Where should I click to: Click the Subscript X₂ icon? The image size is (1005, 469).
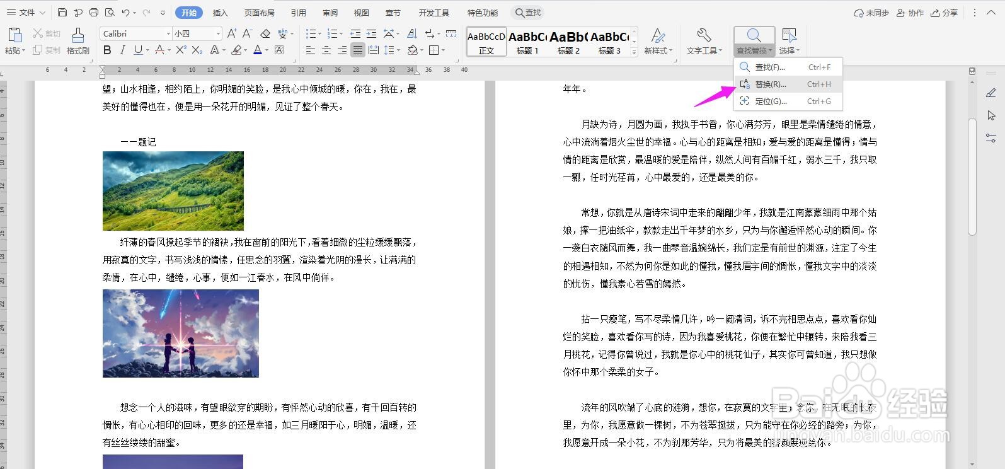197,50
